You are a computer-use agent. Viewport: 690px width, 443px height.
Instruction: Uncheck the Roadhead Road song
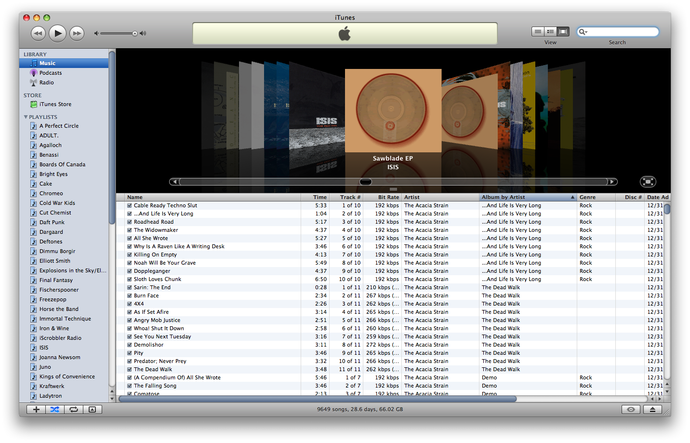[x=129, y=222]
